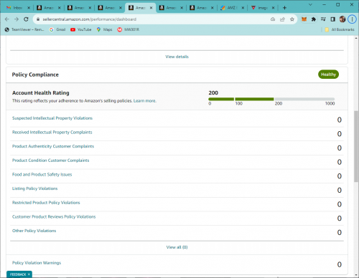Image resolution: width=359 pixels, height=278 pixels.
Task: Click the page vertical scrollbar thumb
Action: (356, 146)
